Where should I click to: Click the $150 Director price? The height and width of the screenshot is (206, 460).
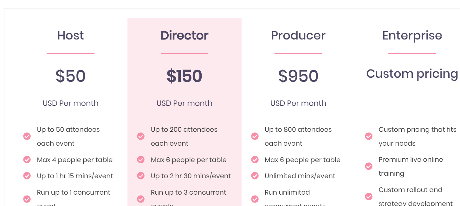pos(184,76)
